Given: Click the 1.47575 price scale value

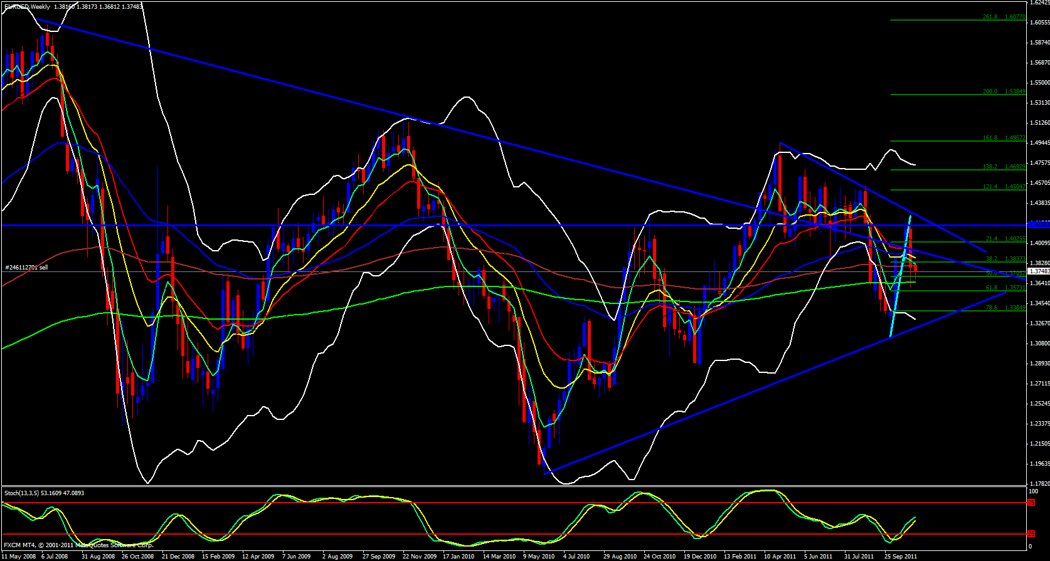Looking at the screenshot, I should pyautogui.click(x=1039, y=163).
